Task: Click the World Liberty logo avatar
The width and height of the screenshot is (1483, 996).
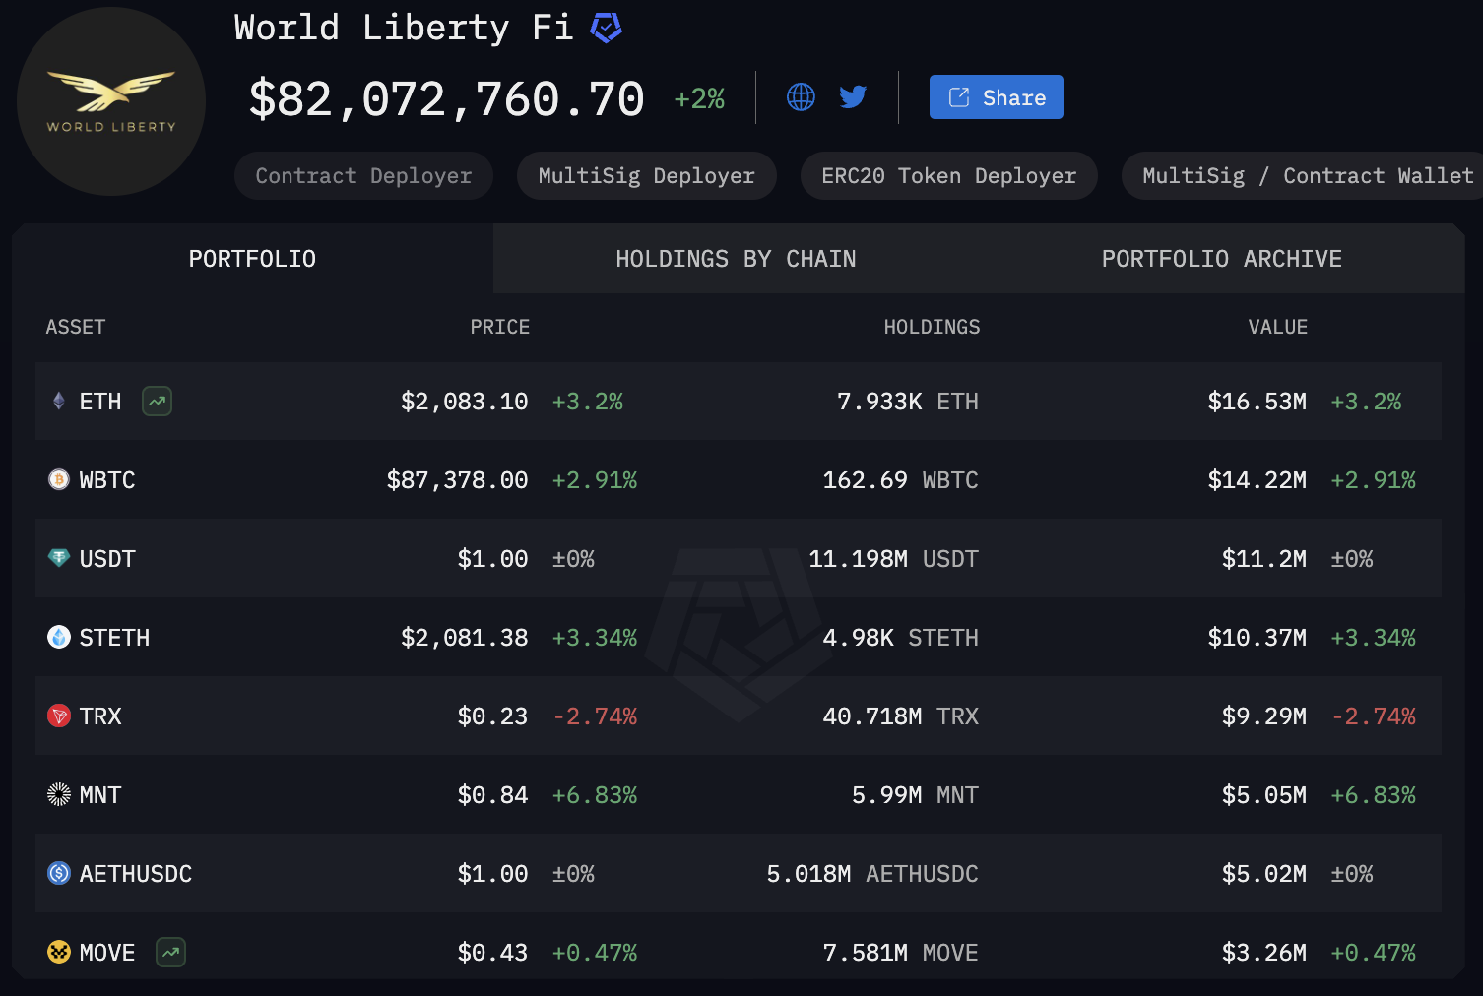Action: click(111, 101)
